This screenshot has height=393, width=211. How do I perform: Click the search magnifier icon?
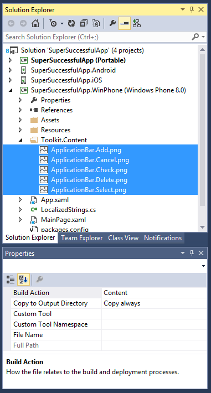(195, 37)
